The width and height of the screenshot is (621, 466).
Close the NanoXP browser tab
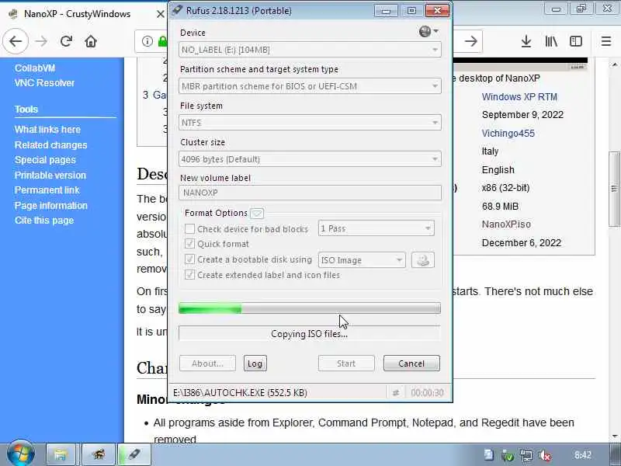click(x=160, y=14)
